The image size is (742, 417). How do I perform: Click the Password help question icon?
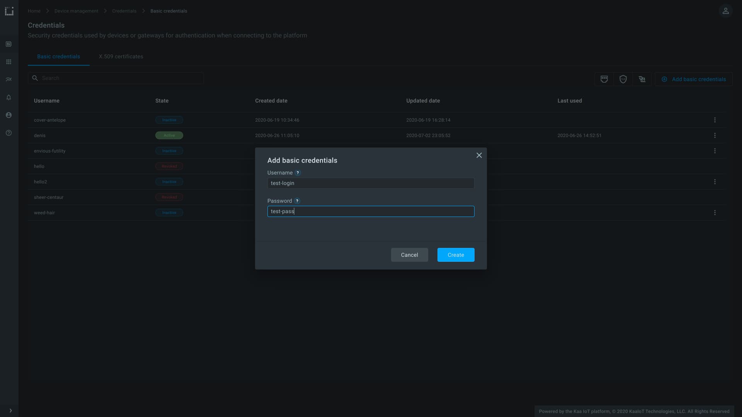297,201
